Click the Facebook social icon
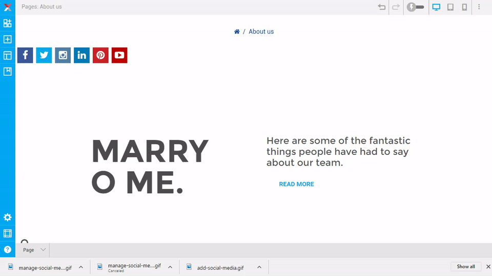Viewport: 492px width, 276px height. [x=25, y=55]
